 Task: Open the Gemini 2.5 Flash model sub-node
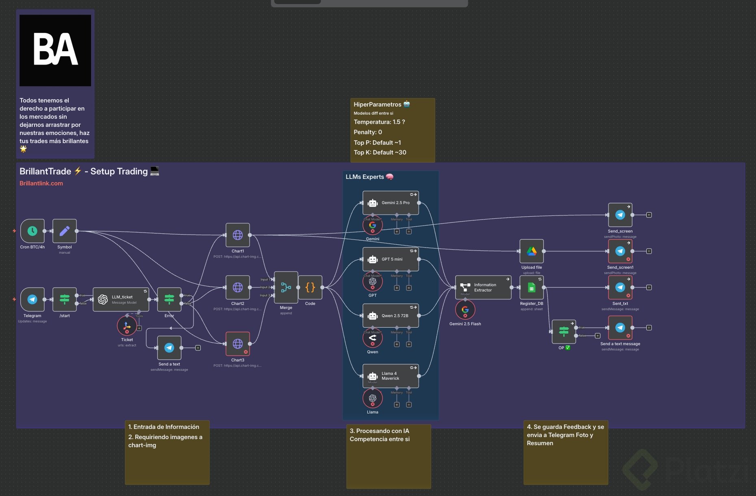(x=465, y=310)
